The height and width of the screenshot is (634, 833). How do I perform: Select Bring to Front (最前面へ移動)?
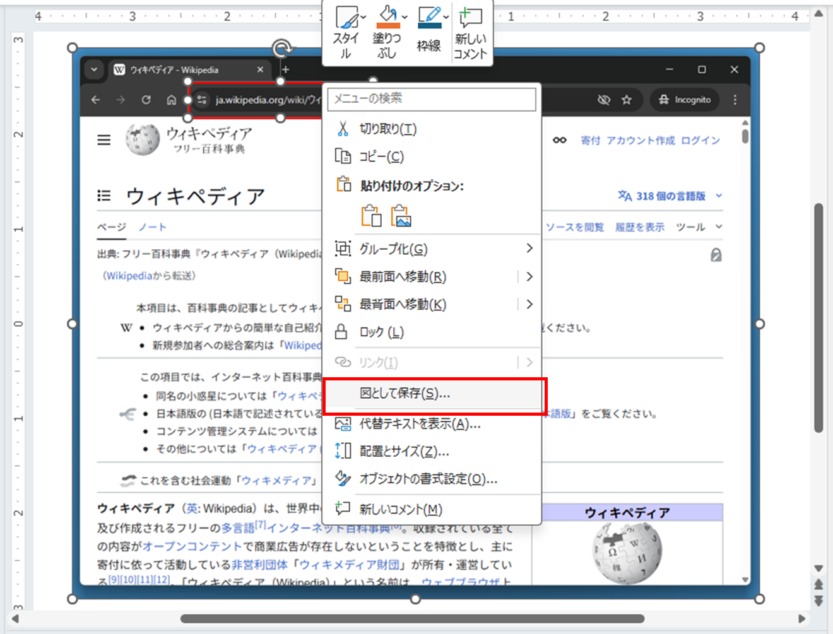pos(403,276)
